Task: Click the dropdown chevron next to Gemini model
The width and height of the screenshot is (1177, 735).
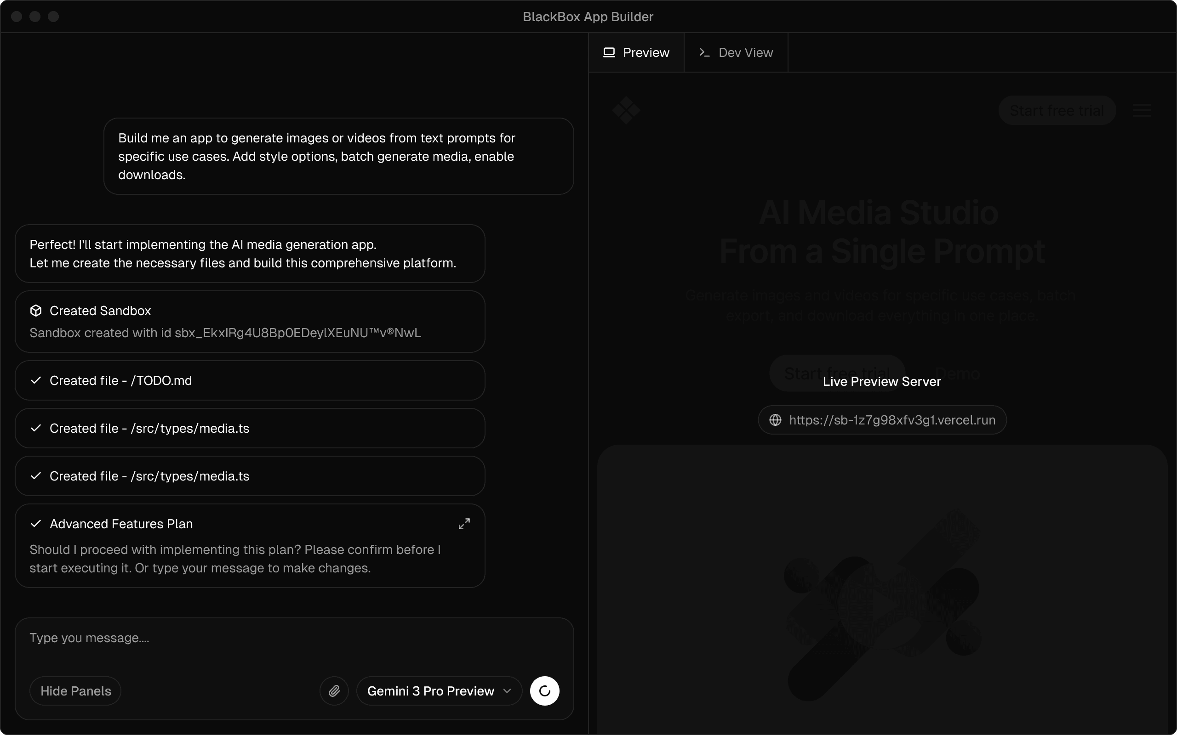Action: (507, 691)
